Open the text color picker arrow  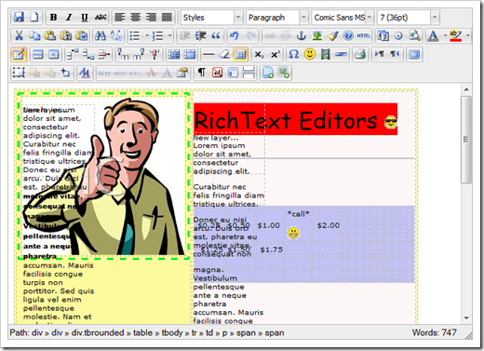click(445, 36)
